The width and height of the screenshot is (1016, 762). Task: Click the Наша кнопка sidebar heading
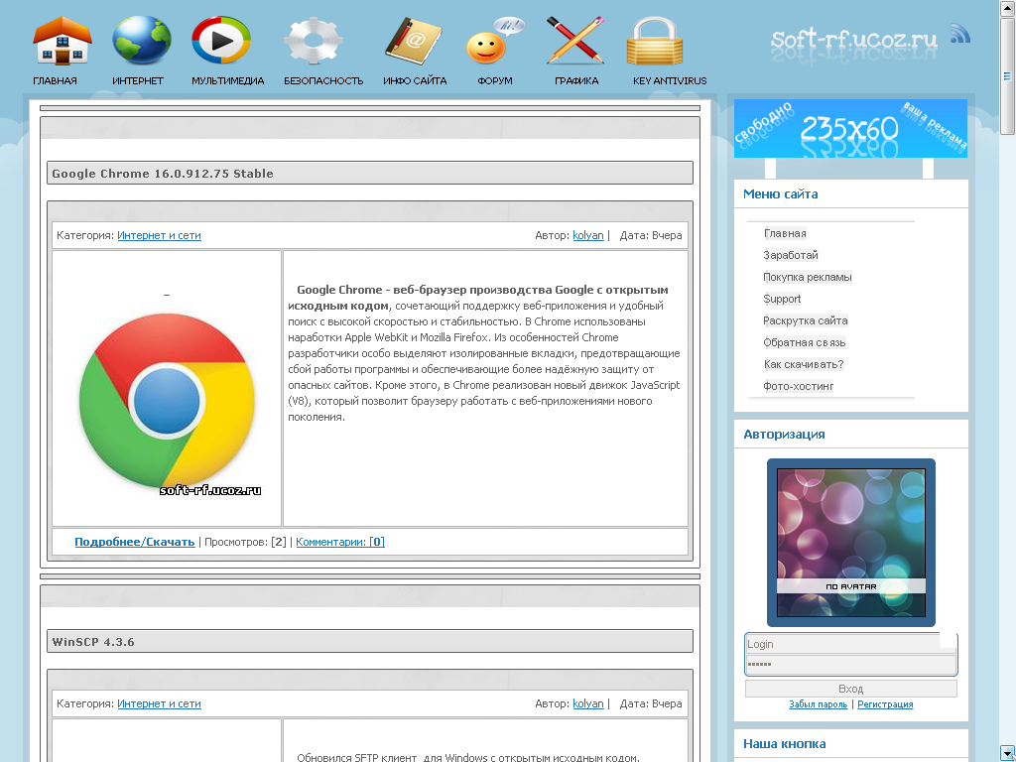pos(784,744)
